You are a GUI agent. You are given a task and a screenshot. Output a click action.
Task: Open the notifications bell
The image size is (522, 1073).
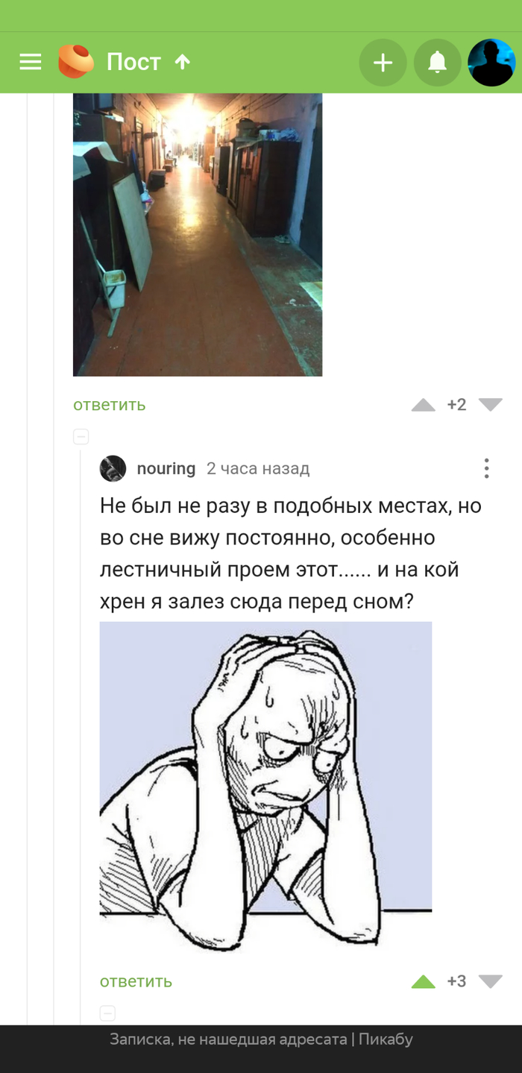[x=437, y=63]
